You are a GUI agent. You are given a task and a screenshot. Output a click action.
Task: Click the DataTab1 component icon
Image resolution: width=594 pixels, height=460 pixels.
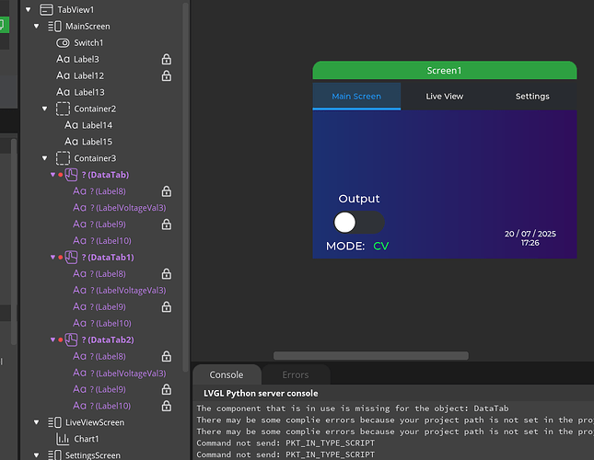[71, 258]
